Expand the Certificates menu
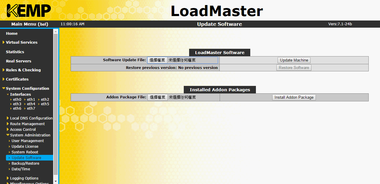This screenshot has width=380, height=184. [17, 79]
